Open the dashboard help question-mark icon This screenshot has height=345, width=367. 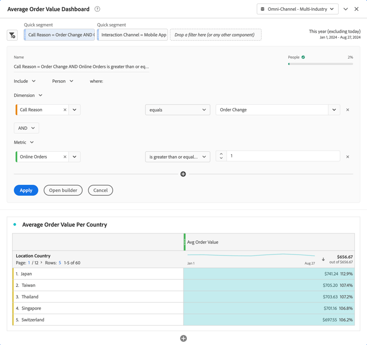click(x=97, y=9)
